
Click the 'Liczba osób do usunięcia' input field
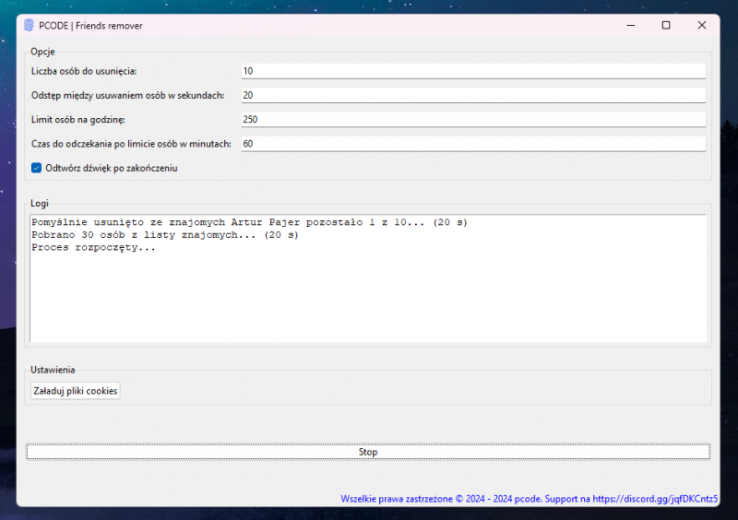(472, 71)
